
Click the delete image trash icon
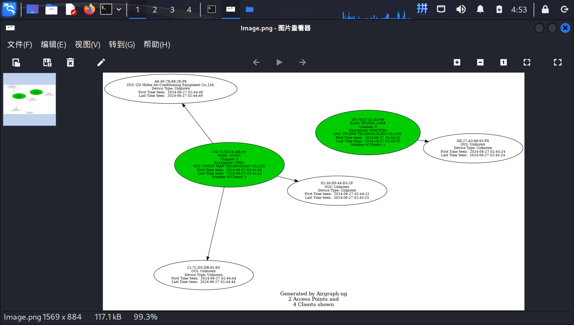pos(70,63)
